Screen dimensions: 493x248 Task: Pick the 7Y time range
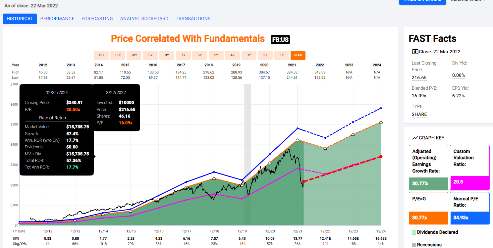(183, 55)
